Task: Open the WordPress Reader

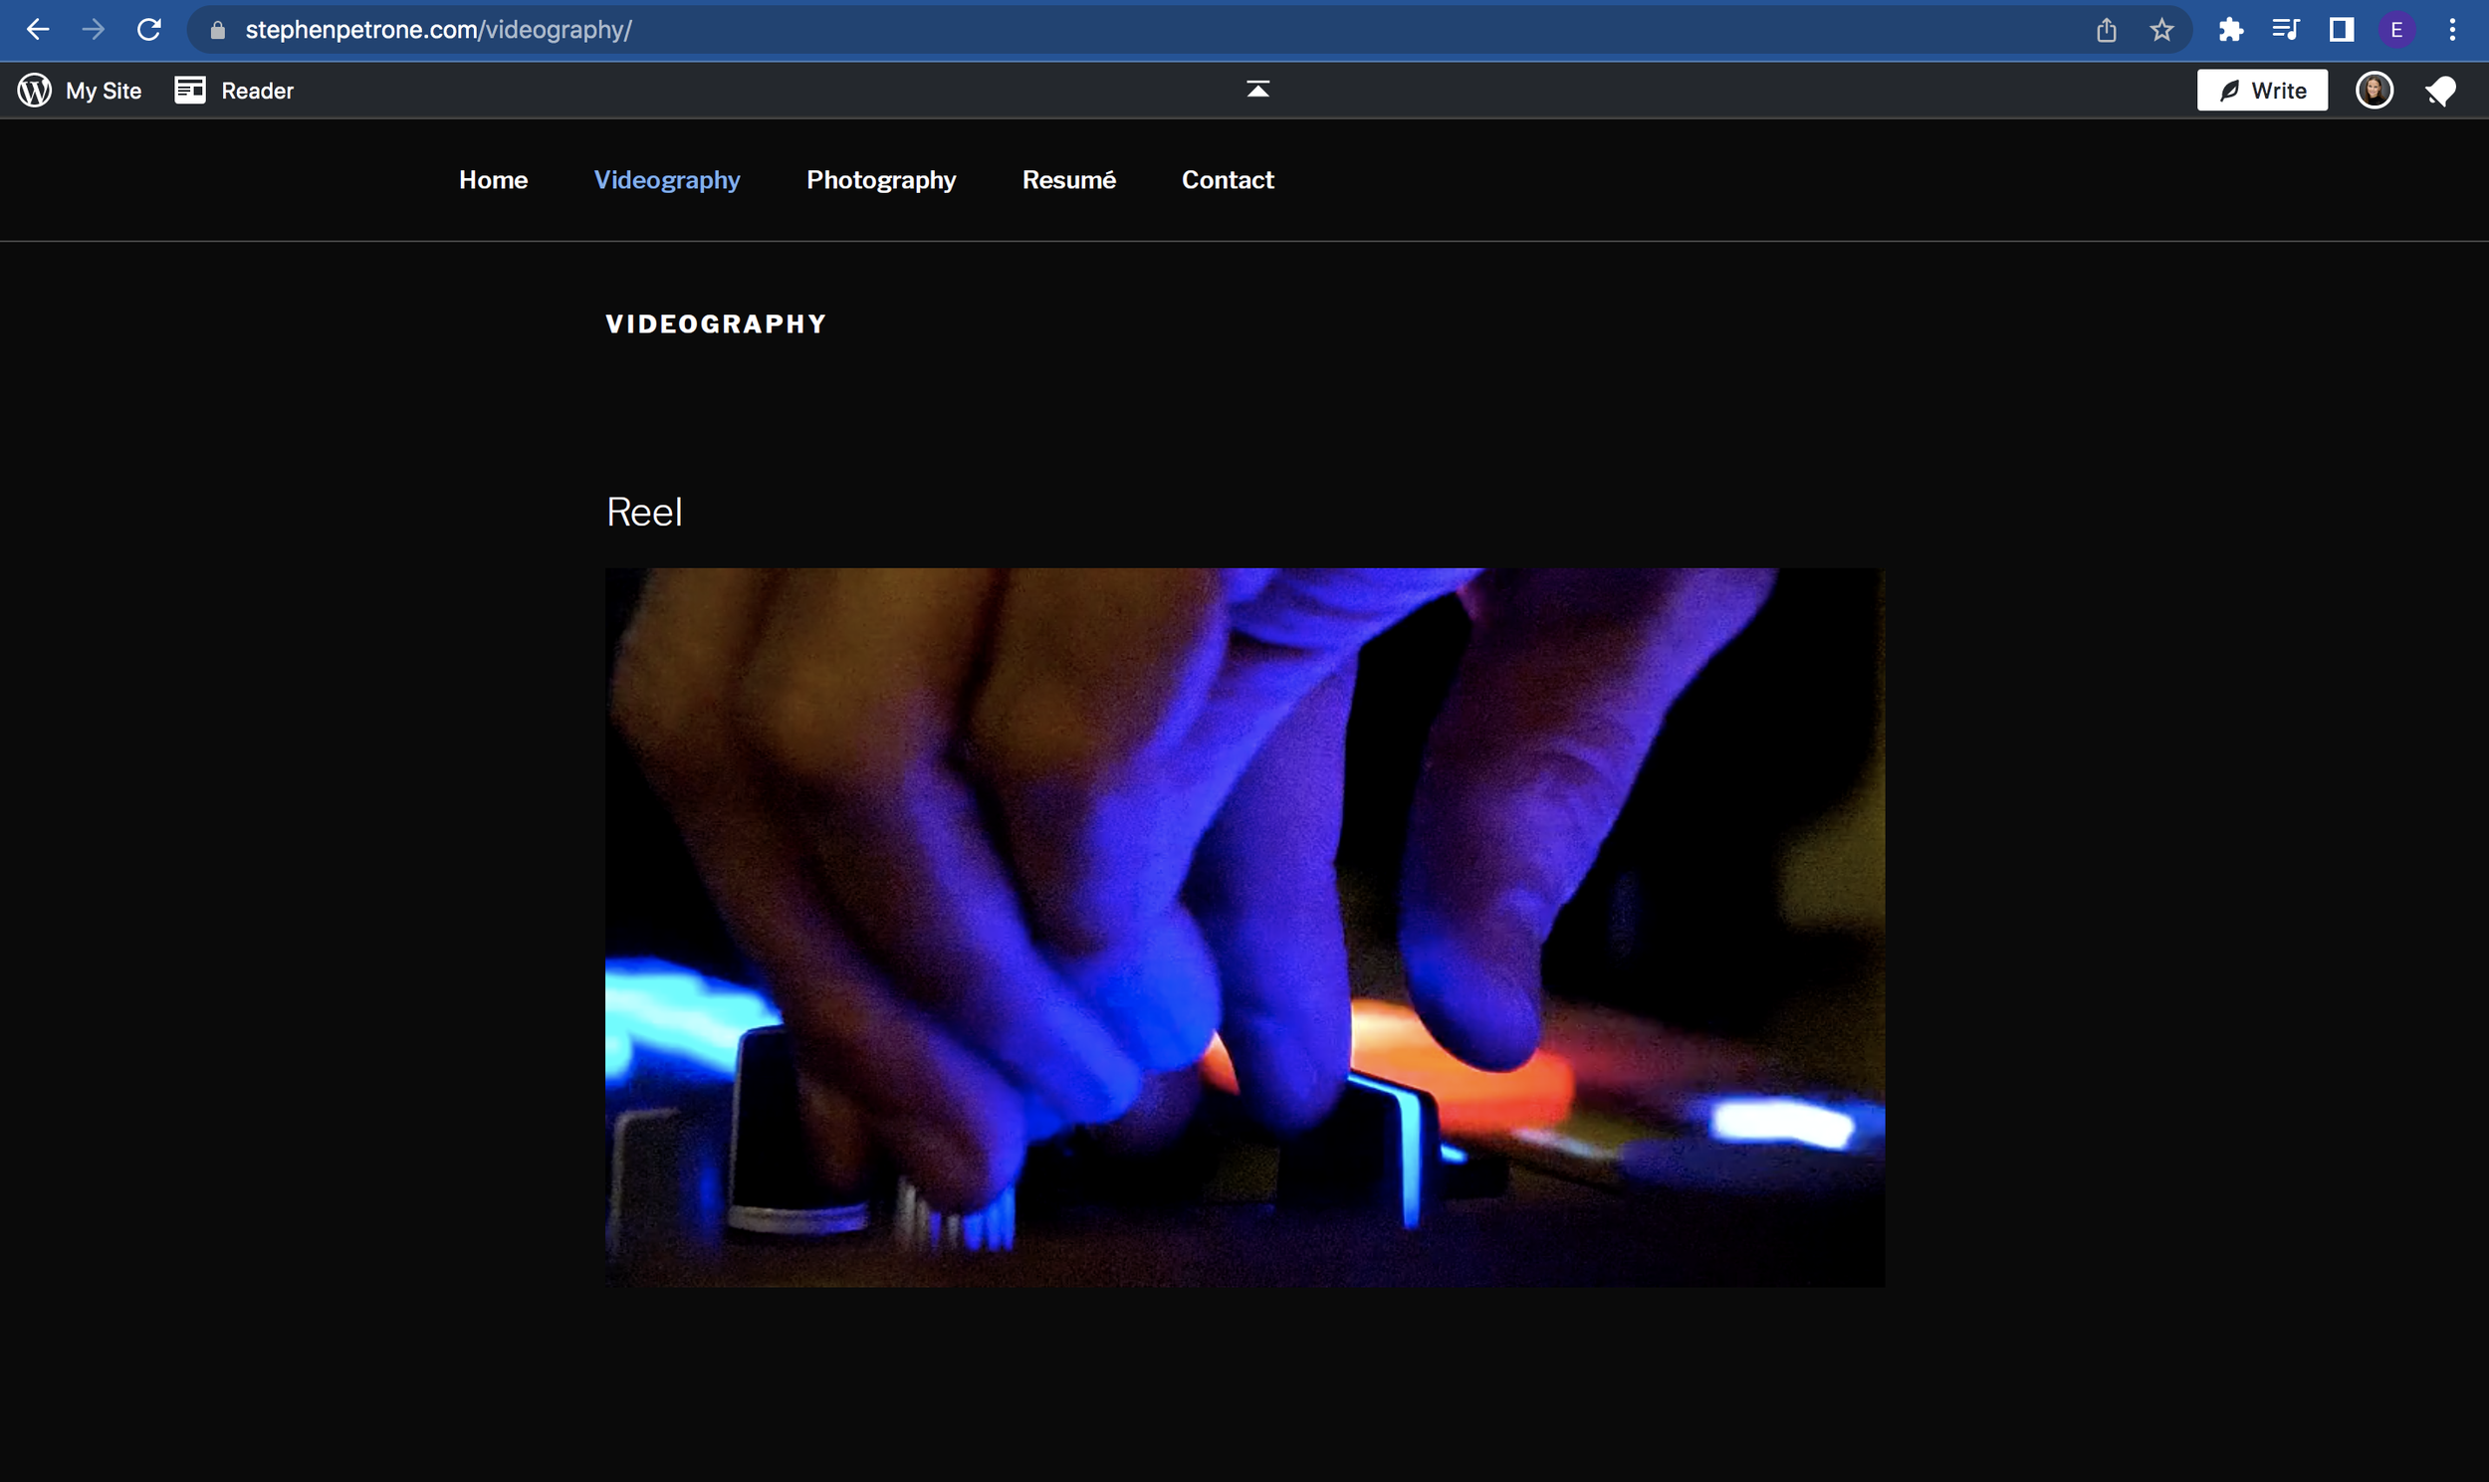Action: 235,91
